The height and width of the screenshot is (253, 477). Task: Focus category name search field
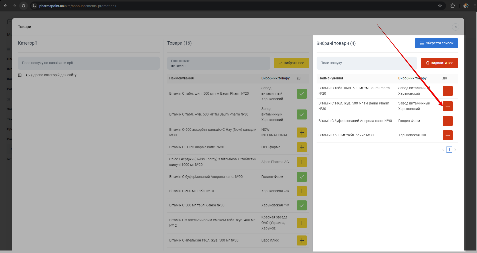click(89, 63)
